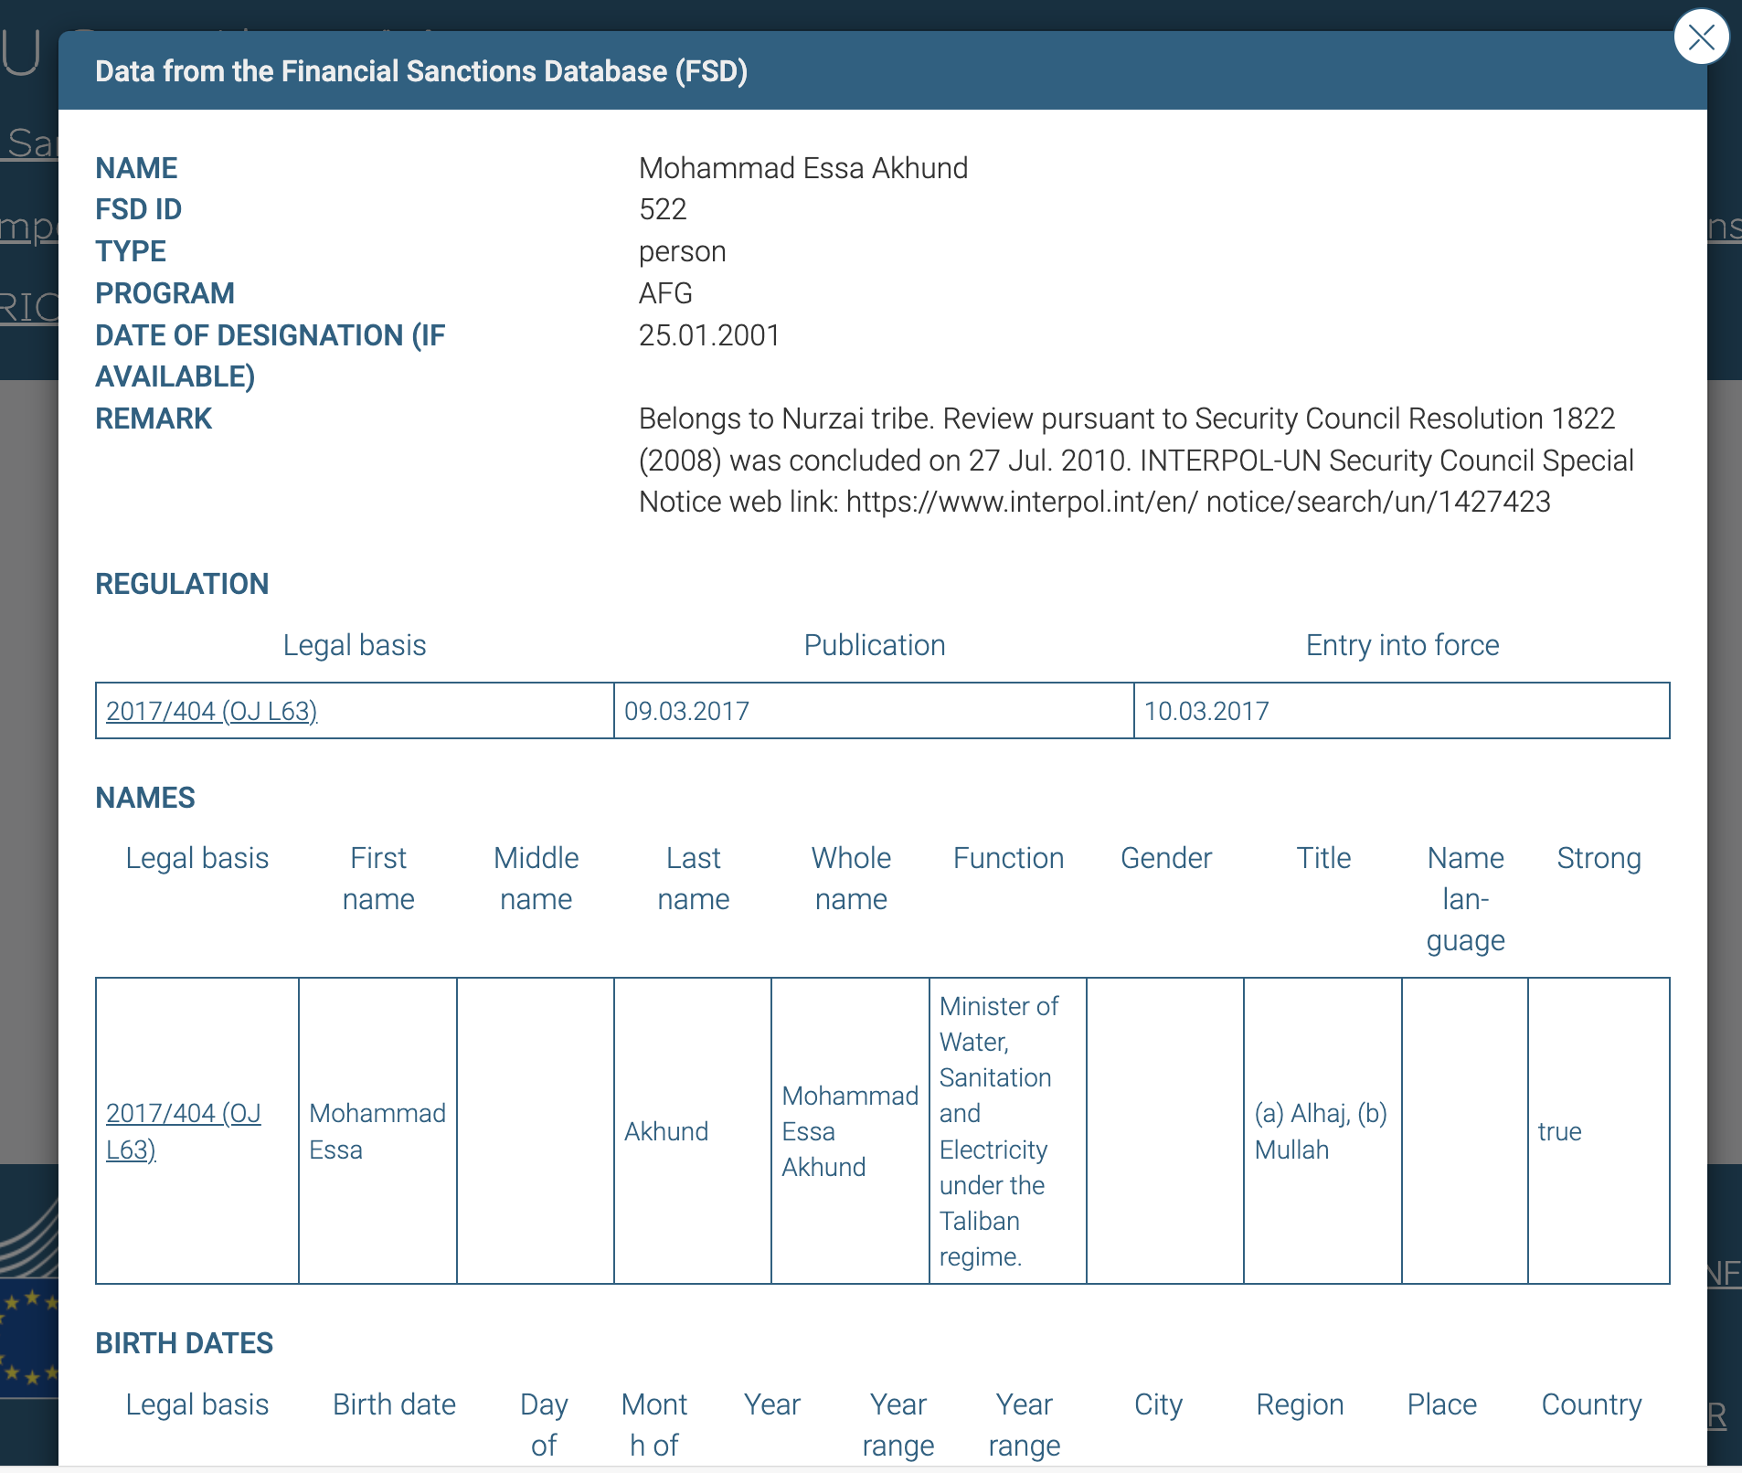The width and height of the screenshot is (1742, 1473).
Task: Click the Publication column header
Action: [875, 645]
